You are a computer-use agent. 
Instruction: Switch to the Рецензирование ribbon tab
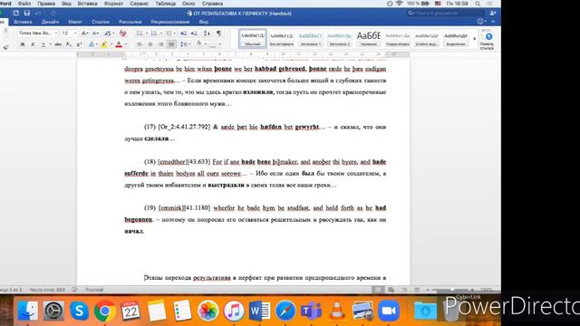click(x=170, y=22)
